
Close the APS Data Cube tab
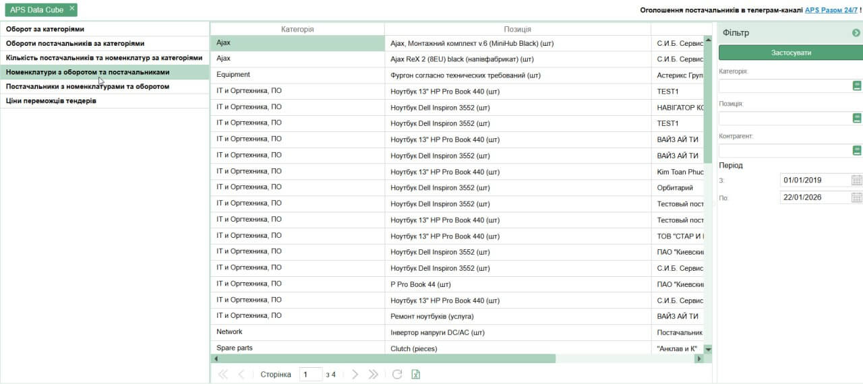(72, 9)
